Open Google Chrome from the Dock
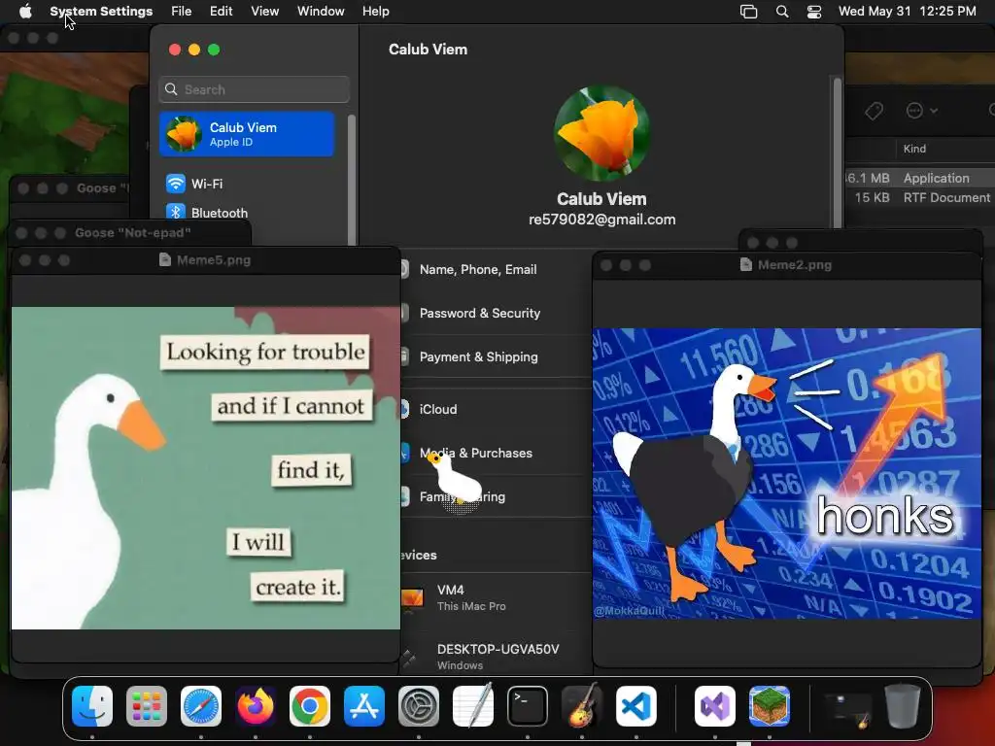This screenshot has width=995, height=746. pyautogui.click(x=310, y=706)
